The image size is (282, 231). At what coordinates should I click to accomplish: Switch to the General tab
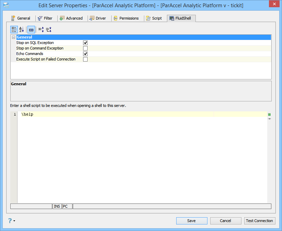[21, 18]
